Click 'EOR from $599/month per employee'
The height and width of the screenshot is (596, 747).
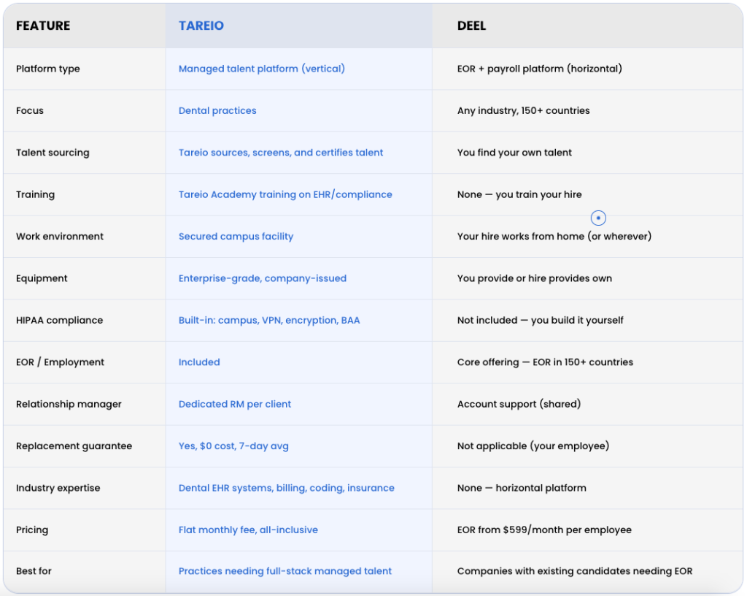(x=544, y=530)
